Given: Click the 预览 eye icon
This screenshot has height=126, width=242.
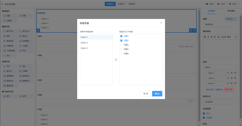Looking at the screenshot, I should [x=207, y=4].
